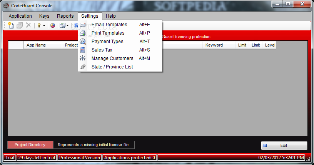314x165 pixels.
Task: Close the open Settings menu tab
Action: (90, 16)
